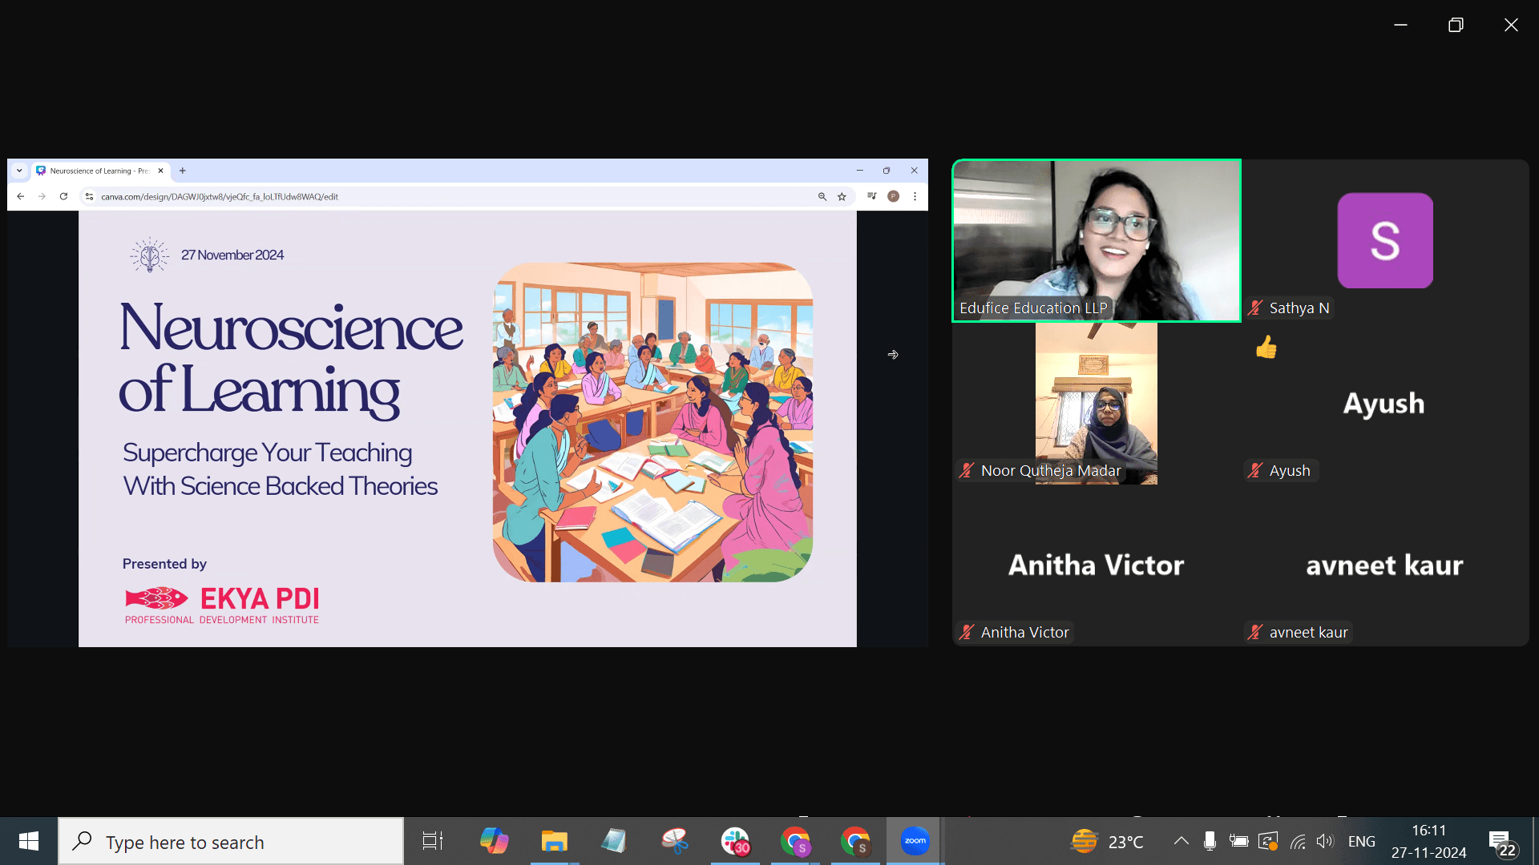The image size is (1539, 865).
Task: Open the Windows Start menu
Action: click(29, 841)
